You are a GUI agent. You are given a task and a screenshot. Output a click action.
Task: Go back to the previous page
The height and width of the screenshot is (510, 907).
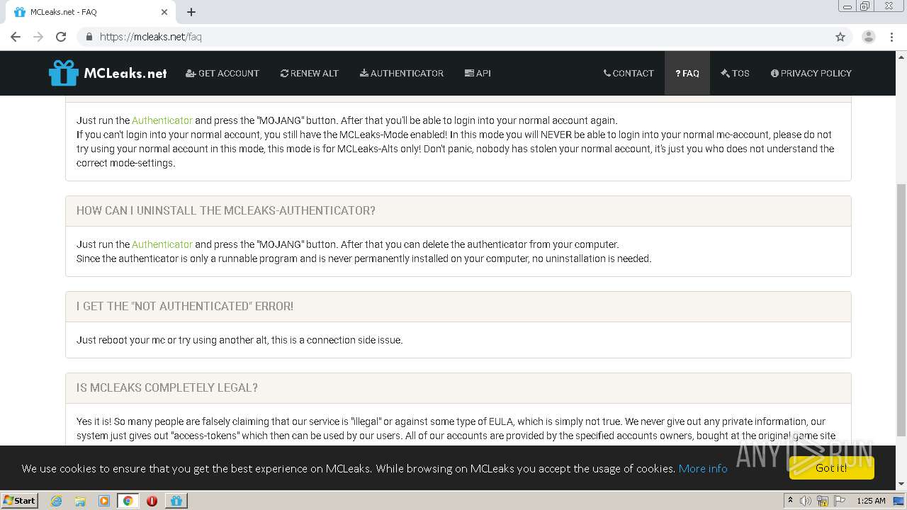(x=16, y=37)
